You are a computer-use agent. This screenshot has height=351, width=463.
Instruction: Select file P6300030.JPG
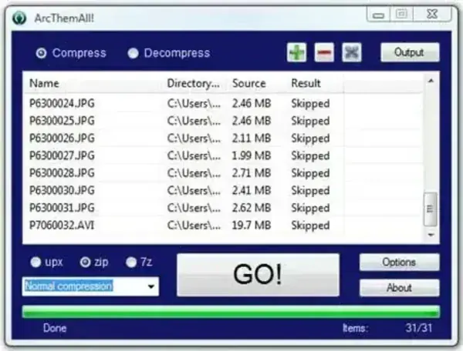pyautogui.click(x=62, y=191)
